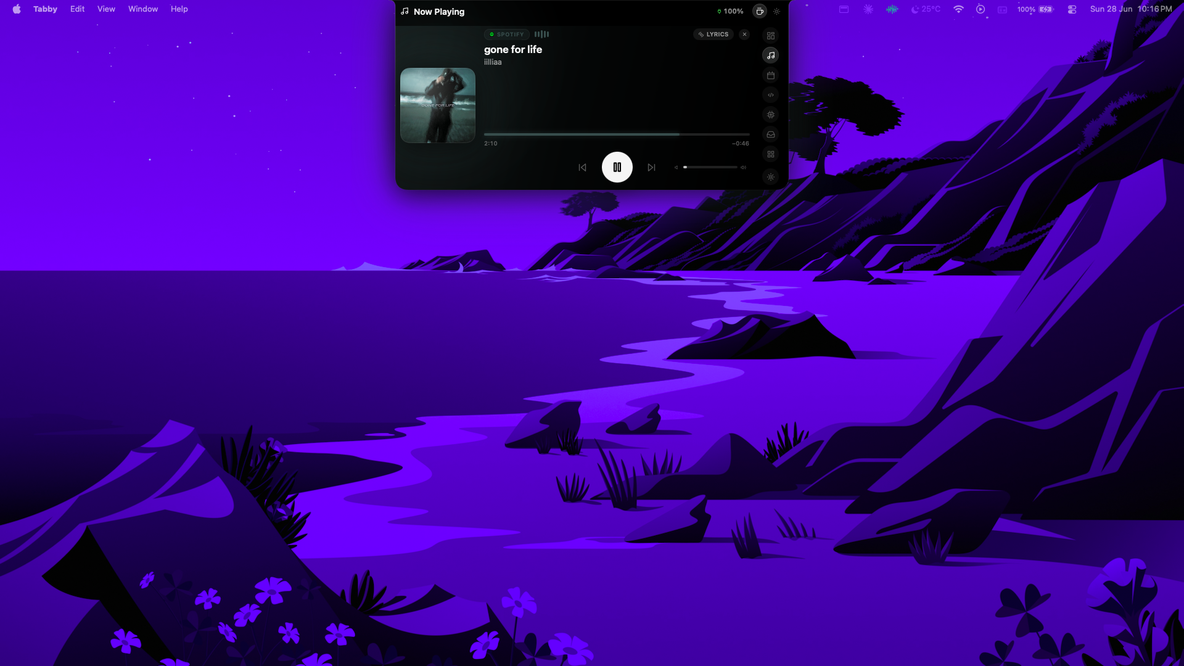Open Control Center
This screenshot has width=1184, height=666.
point(1072,9)
